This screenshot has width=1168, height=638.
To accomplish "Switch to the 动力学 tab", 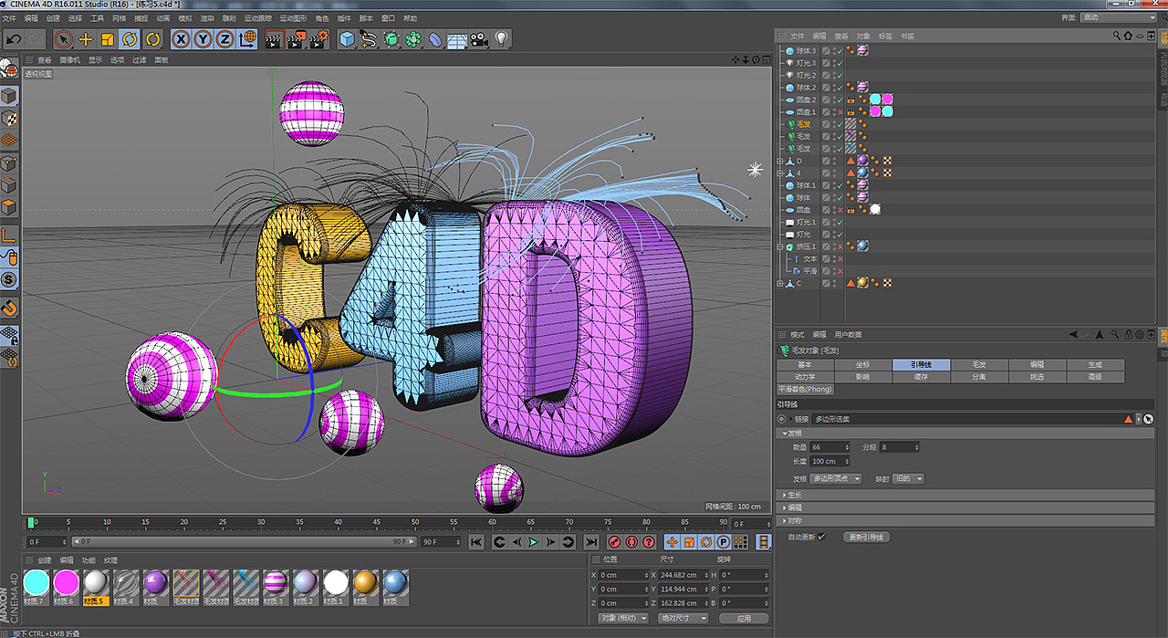I will (x=805, y=376).
